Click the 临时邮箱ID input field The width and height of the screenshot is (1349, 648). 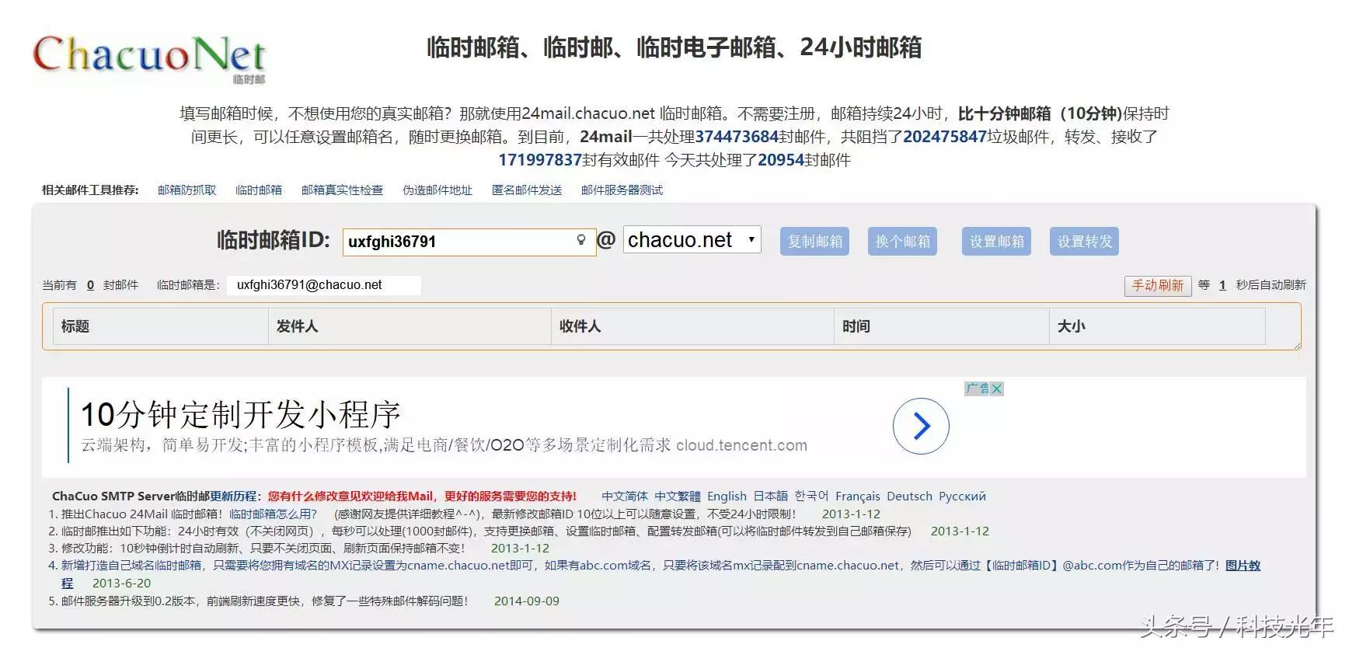click(x=469, y=242)
